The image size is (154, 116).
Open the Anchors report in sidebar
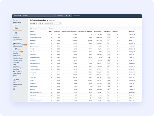pos(15,36)
